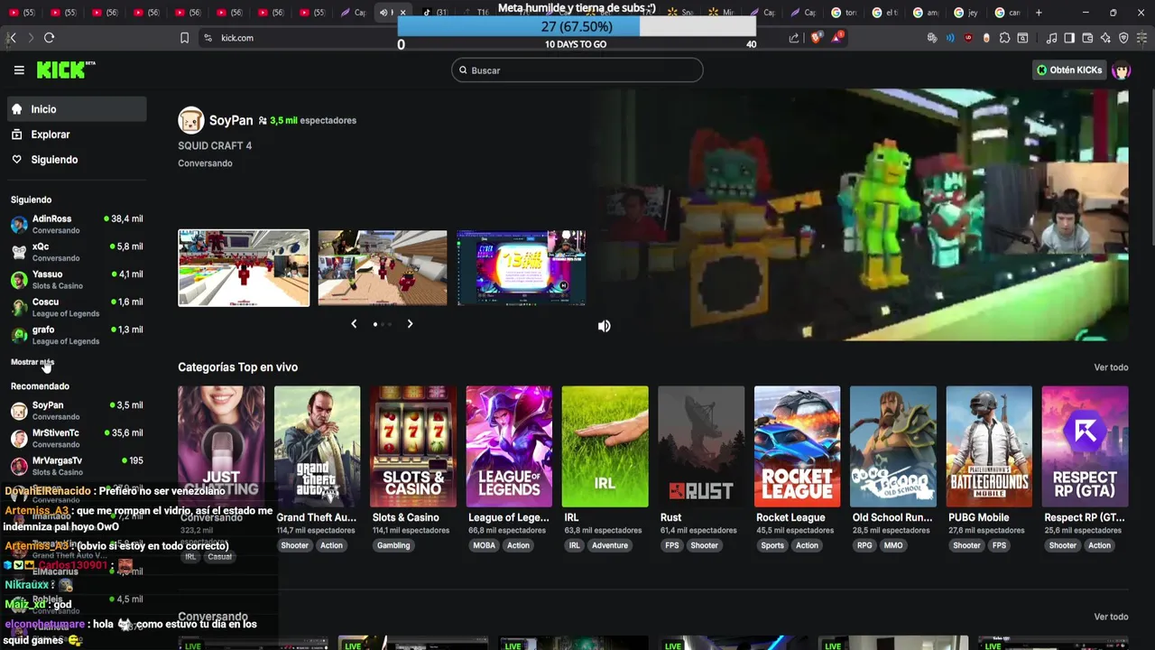Open the PUBG Mobile category card

(989, 447)
